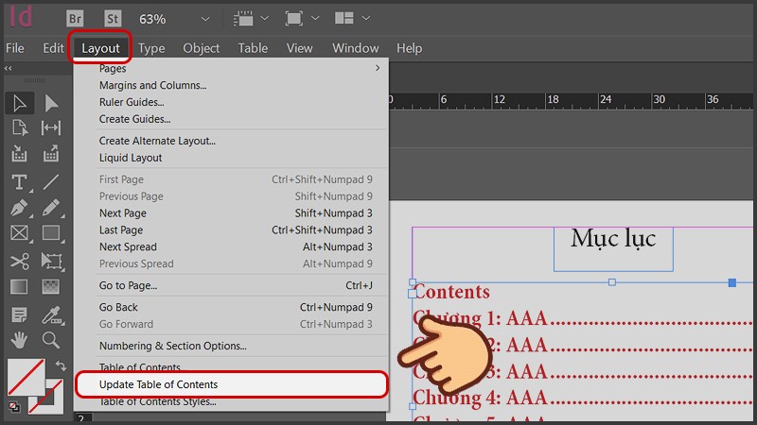The height and width of the screenshot is (425, 757).
Task: Select the Type tool
Action: (x=19, y=182)
